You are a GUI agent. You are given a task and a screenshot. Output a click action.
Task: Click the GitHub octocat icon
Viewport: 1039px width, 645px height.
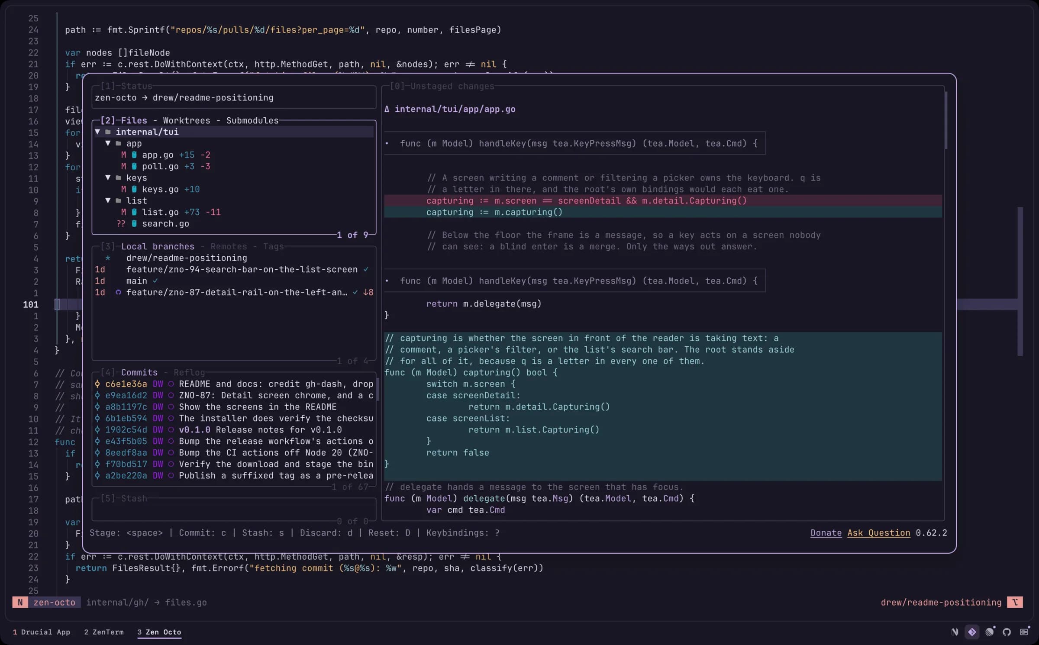(1007, 632)
